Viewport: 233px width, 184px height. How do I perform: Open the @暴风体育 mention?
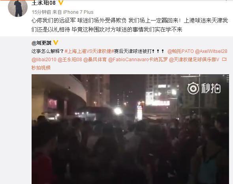pyautogui.click(x=95, y=60)
